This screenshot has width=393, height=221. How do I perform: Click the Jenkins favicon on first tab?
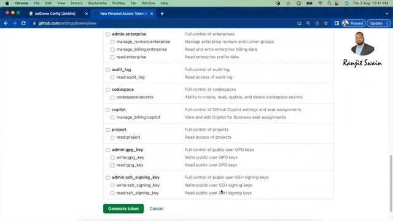tap(31, 14)
